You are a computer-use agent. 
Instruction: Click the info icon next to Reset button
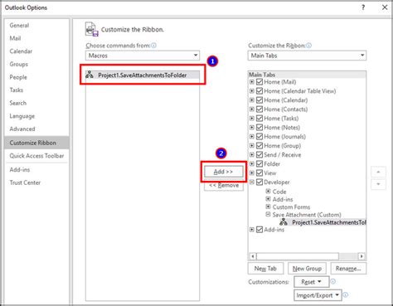tap(333, 281)
